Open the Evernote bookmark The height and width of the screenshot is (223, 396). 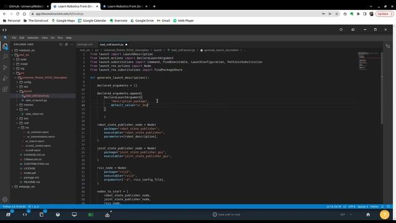[118, 20]
